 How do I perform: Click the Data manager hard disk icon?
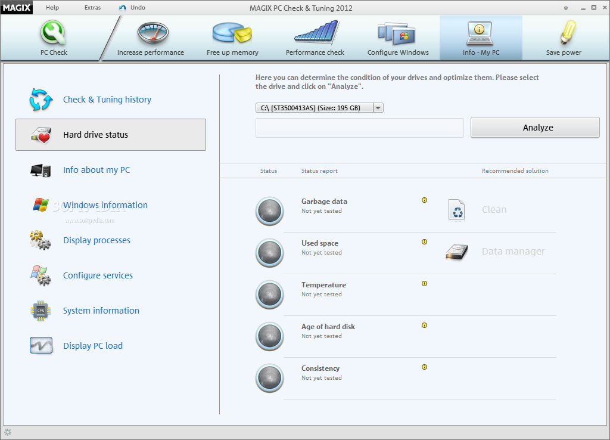click(x=457, y=252)
